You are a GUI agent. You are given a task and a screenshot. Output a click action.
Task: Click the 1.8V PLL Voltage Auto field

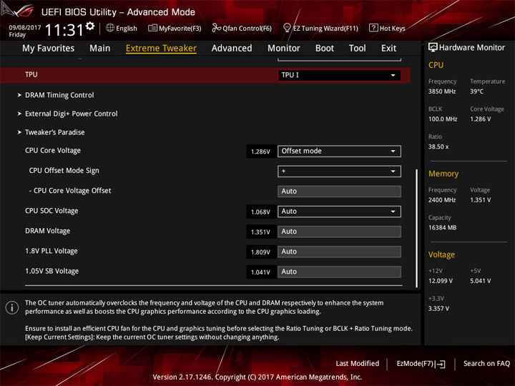339,252
